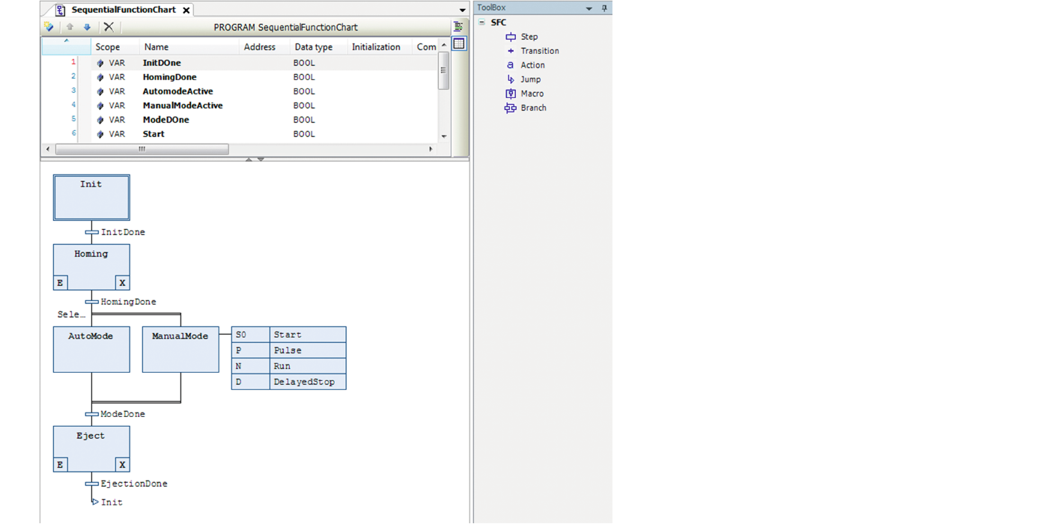This screenshot has width=1049, height=524.
Task: Switch to tabular declaration view icon
Action: pos(459,44)
